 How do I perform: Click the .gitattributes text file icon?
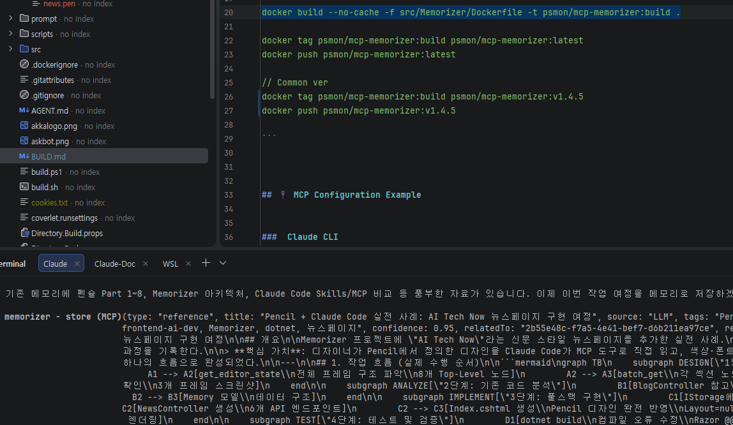point(24,80)
